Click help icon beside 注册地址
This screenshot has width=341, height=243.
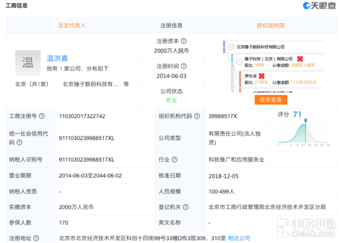36,238
